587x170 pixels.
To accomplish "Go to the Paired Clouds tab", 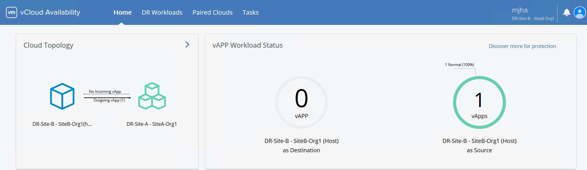I will [212, 12].
